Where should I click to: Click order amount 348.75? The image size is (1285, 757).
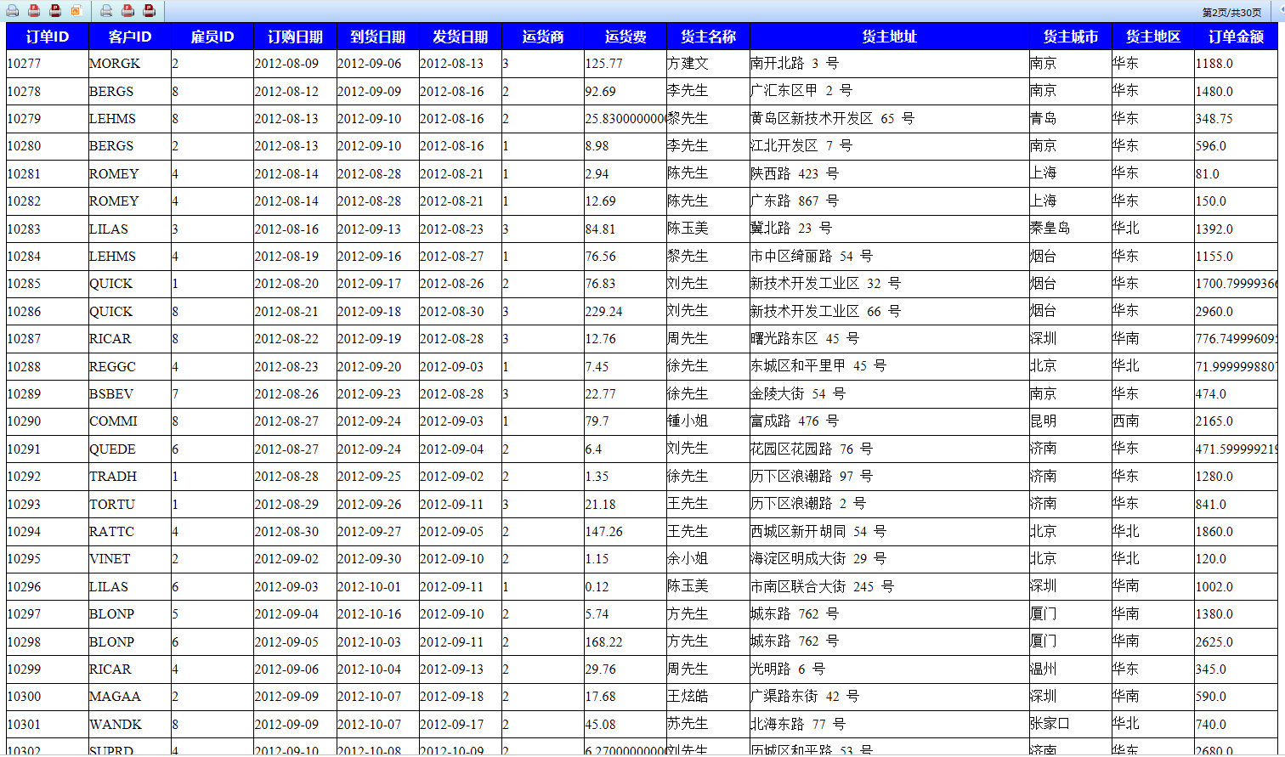[1214, 119]
